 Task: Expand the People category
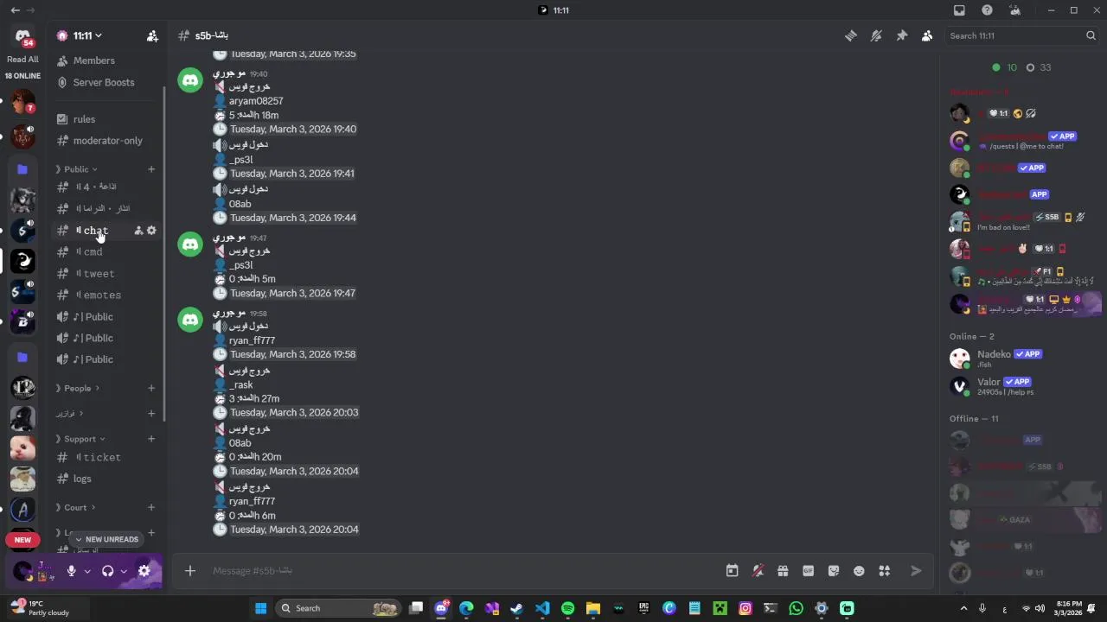click(77, 388)
